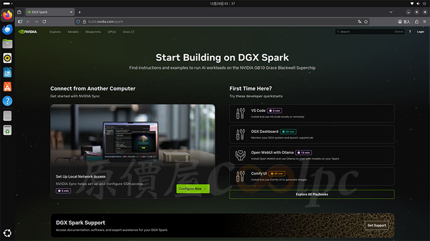Click the Get Support button
The height and width of the screenshot is (241, 430).
click(x=376, y=225)
